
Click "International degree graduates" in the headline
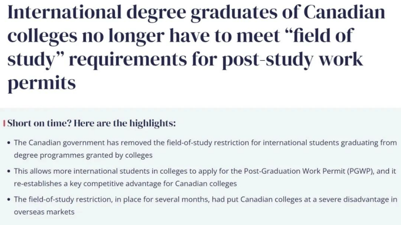[x=142, y=13]
